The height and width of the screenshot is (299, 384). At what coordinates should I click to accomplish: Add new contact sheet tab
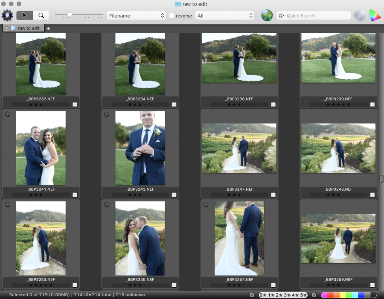pos(48,29)
